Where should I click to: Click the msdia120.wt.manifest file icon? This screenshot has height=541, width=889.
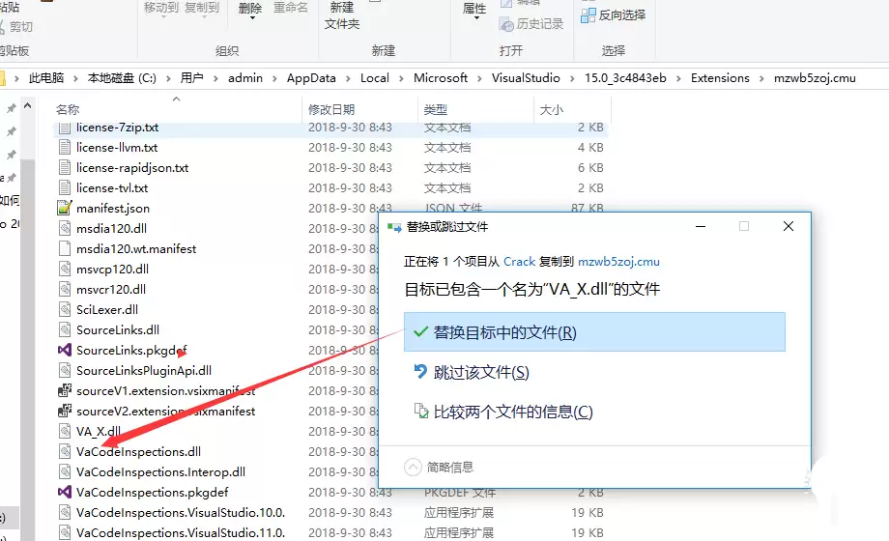64,248
